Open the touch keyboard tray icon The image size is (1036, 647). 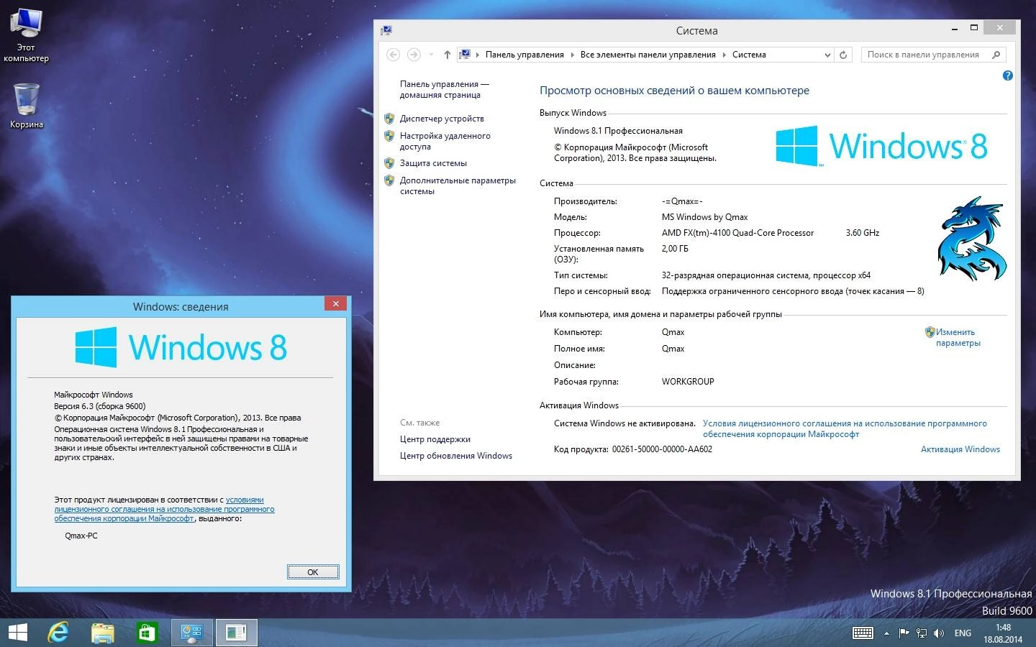pyautogui.click(x=863, y=633)
